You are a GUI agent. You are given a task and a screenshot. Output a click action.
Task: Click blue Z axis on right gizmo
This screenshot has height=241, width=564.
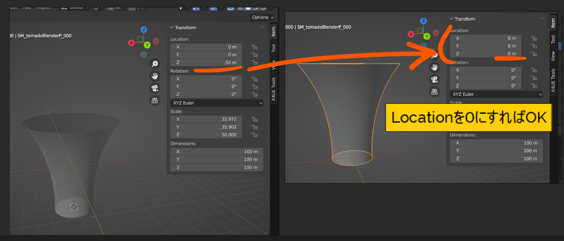(x=424, y=21)
